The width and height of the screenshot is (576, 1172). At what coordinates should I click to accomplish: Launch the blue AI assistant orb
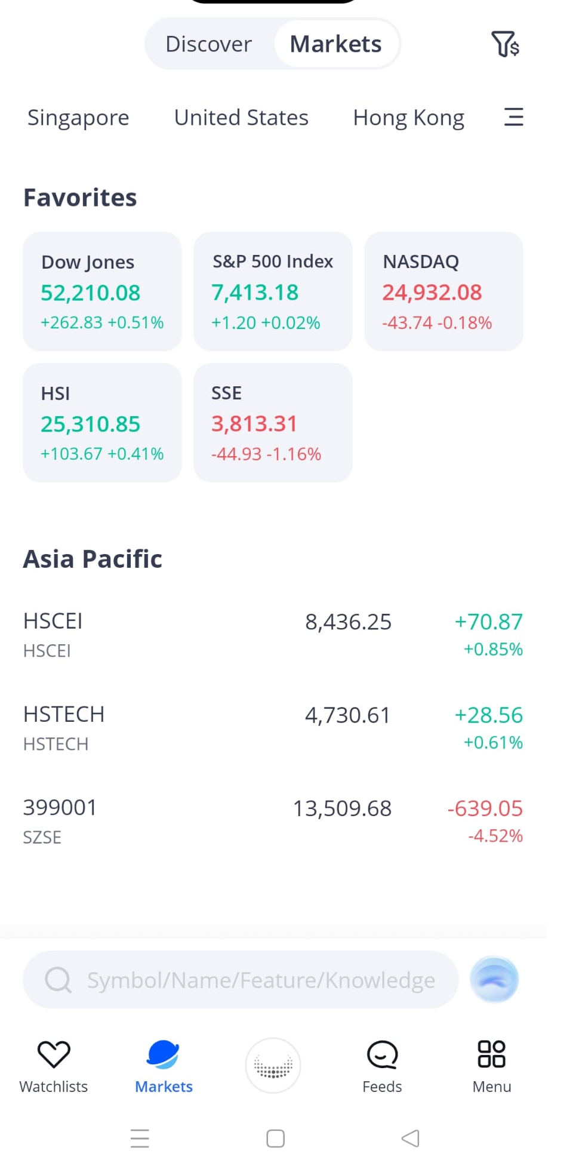click(494, 979)
